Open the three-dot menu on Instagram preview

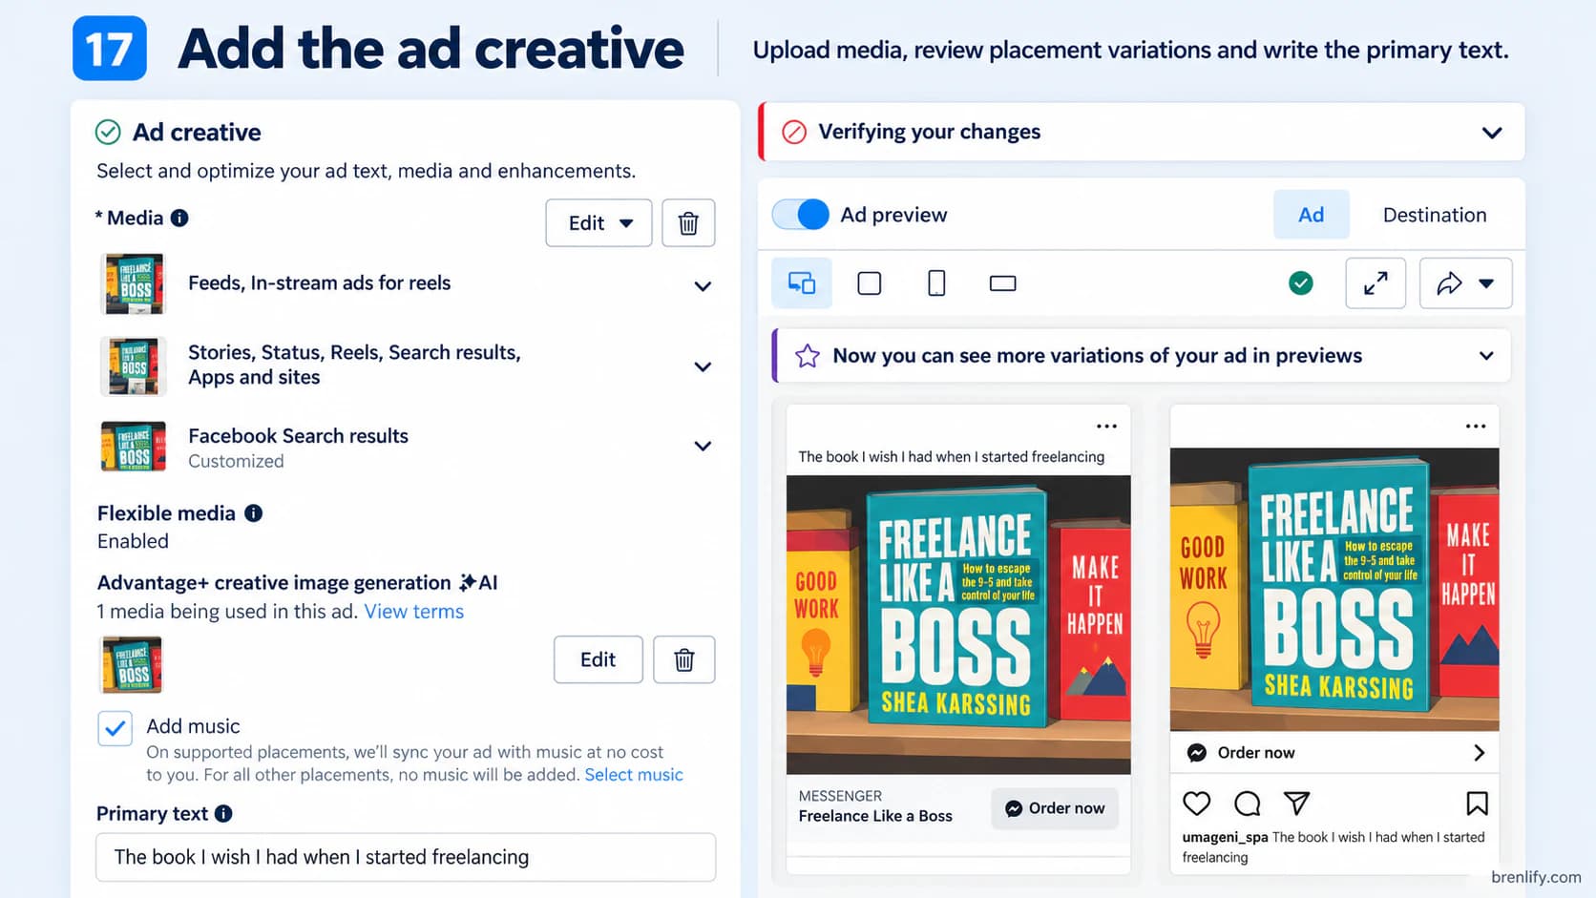pos(1476,427)
